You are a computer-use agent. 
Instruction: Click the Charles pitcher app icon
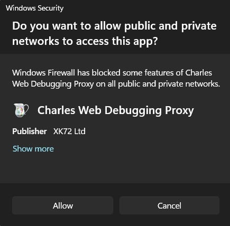(21, 110)
